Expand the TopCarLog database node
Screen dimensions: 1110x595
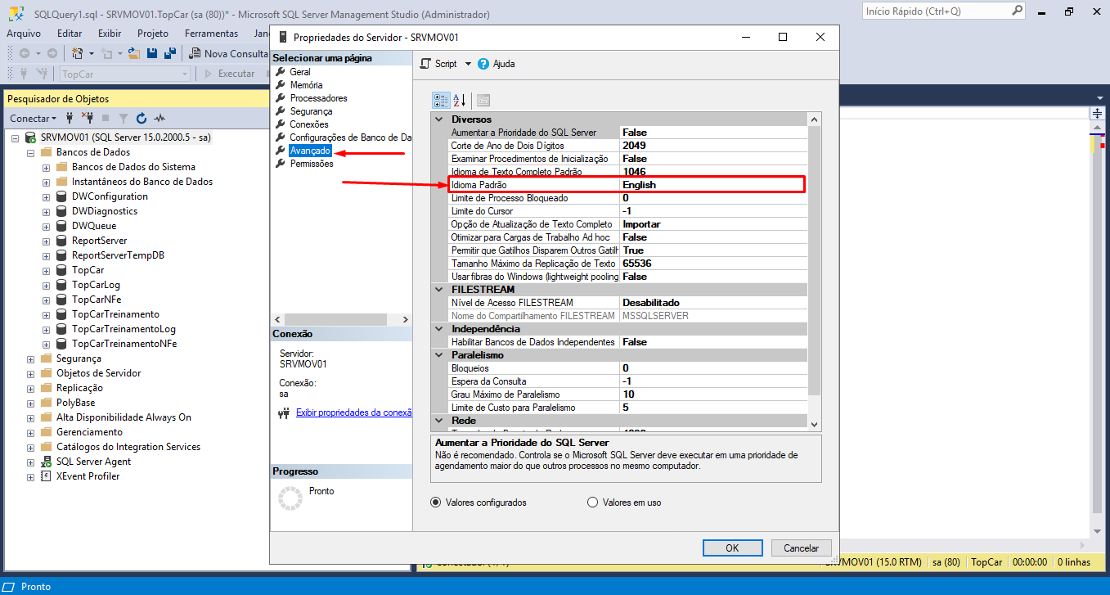pyautogui.click(x=46, y=285)
